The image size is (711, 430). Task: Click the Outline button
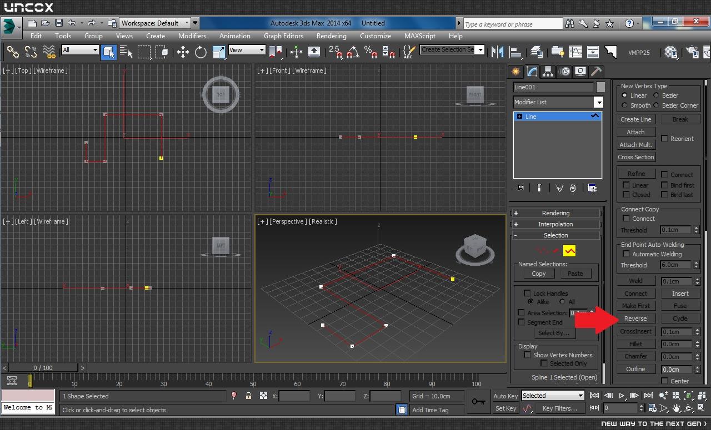click(635, 369)
